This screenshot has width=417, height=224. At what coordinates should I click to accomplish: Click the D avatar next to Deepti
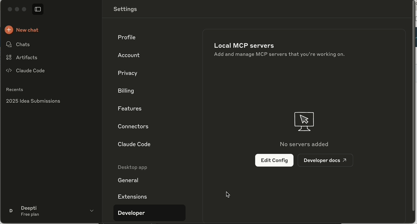click(11, 211)
